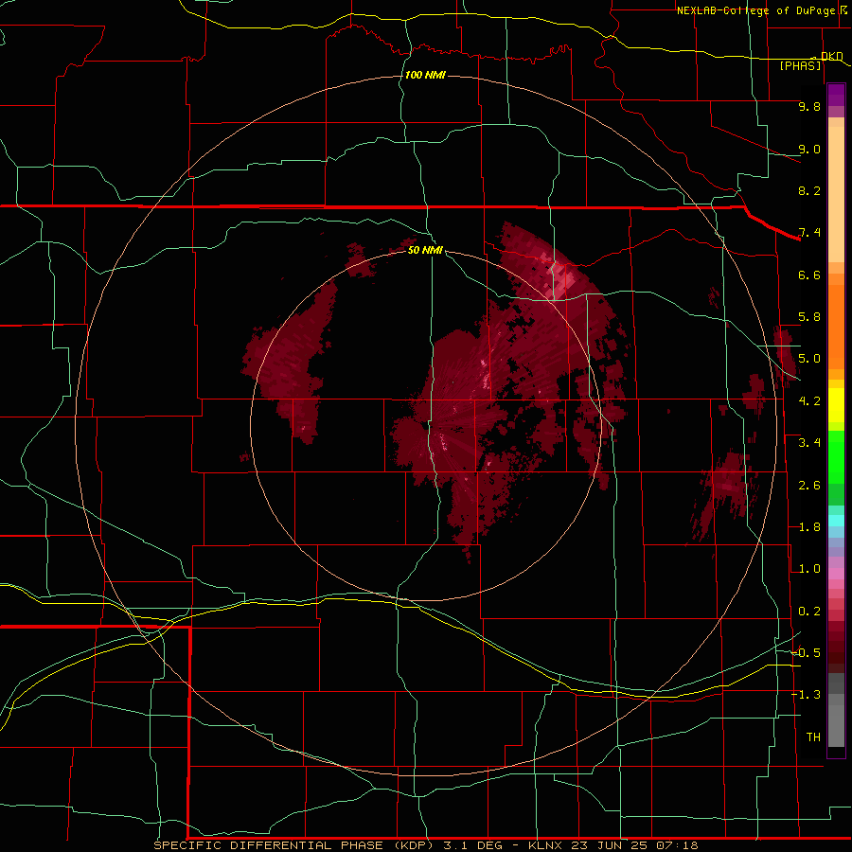852x852 pixels.
Task: Click the 1.0 value on the color scale
Action: click(x=809, y=569)
